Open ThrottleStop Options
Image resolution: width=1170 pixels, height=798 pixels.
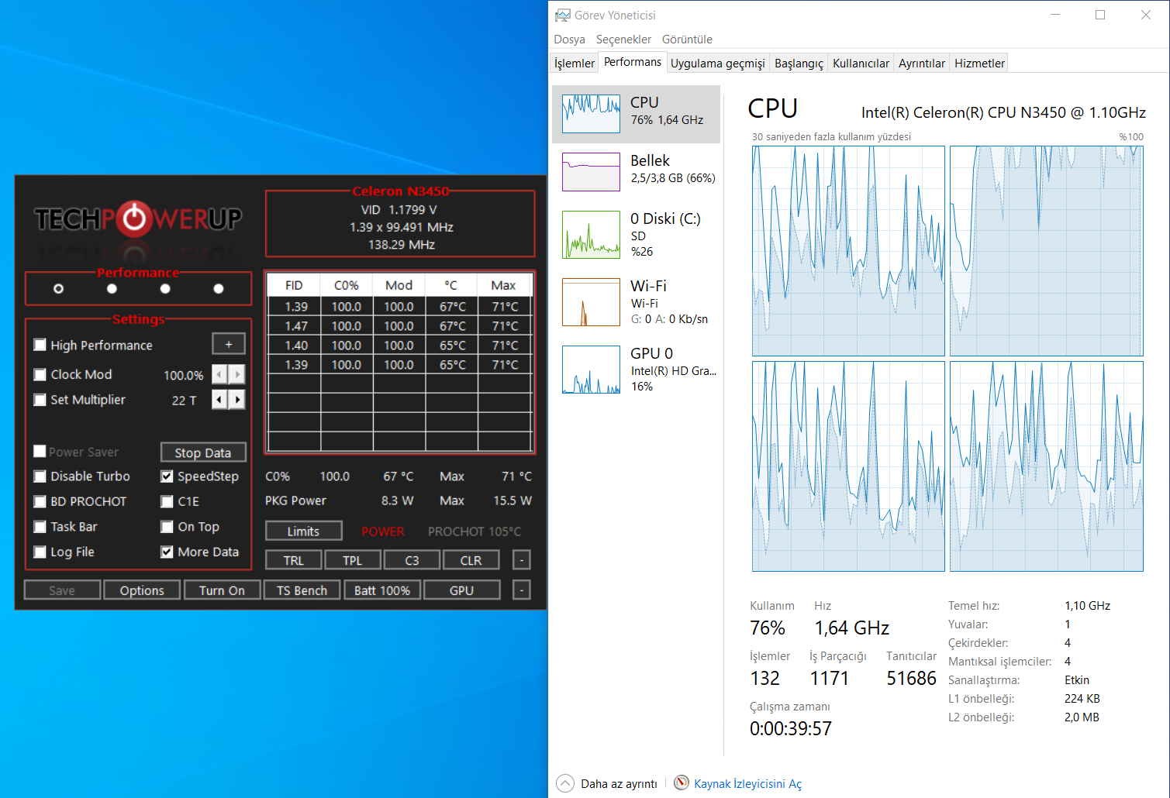pos(142,590)
